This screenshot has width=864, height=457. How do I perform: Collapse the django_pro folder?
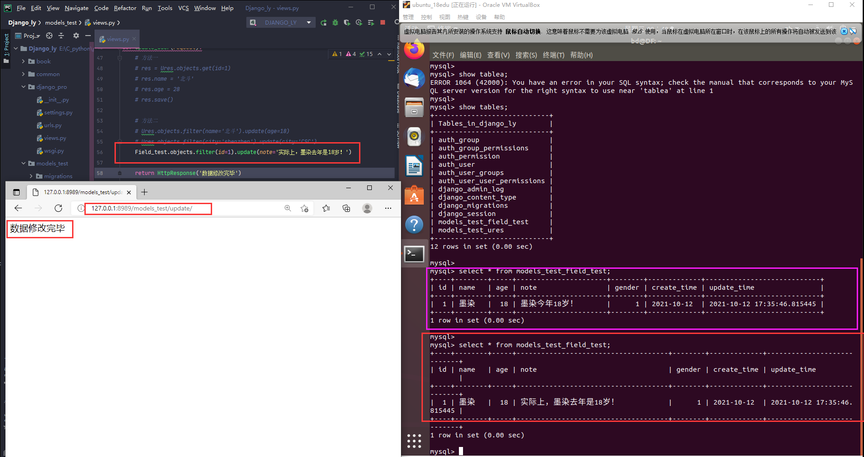pos(24,87)
